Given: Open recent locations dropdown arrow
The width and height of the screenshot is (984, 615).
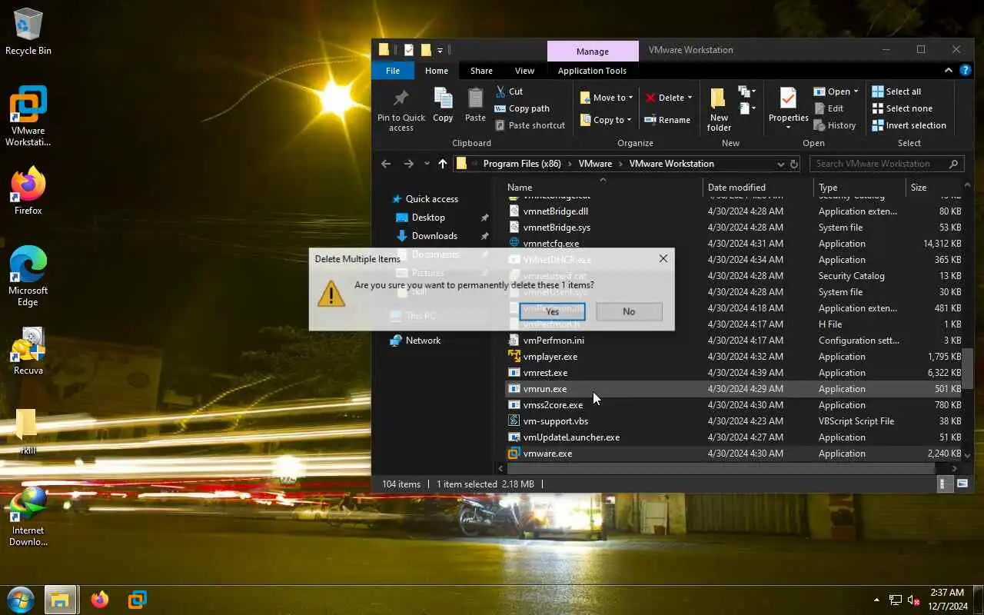Looking at the screenshot, I should (427, 164).
